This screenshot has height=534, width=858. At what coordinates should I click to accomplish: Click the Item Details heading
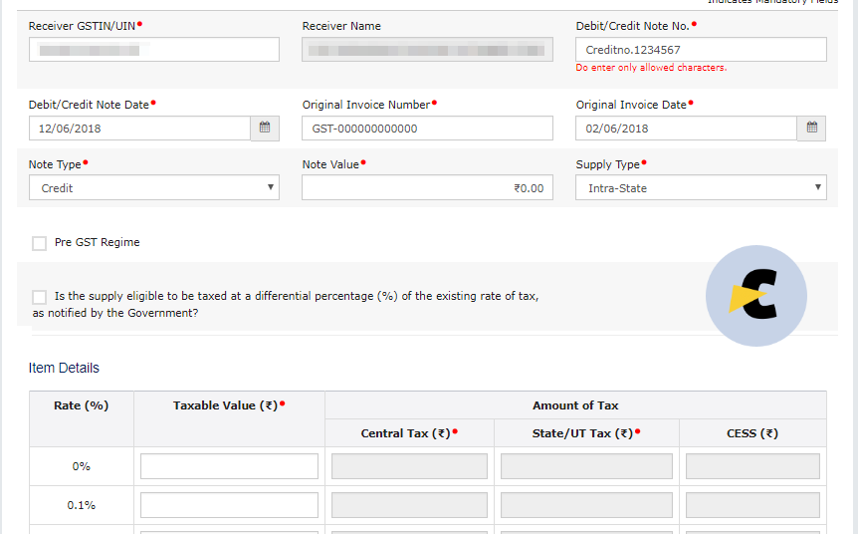(x=64, y=368)
